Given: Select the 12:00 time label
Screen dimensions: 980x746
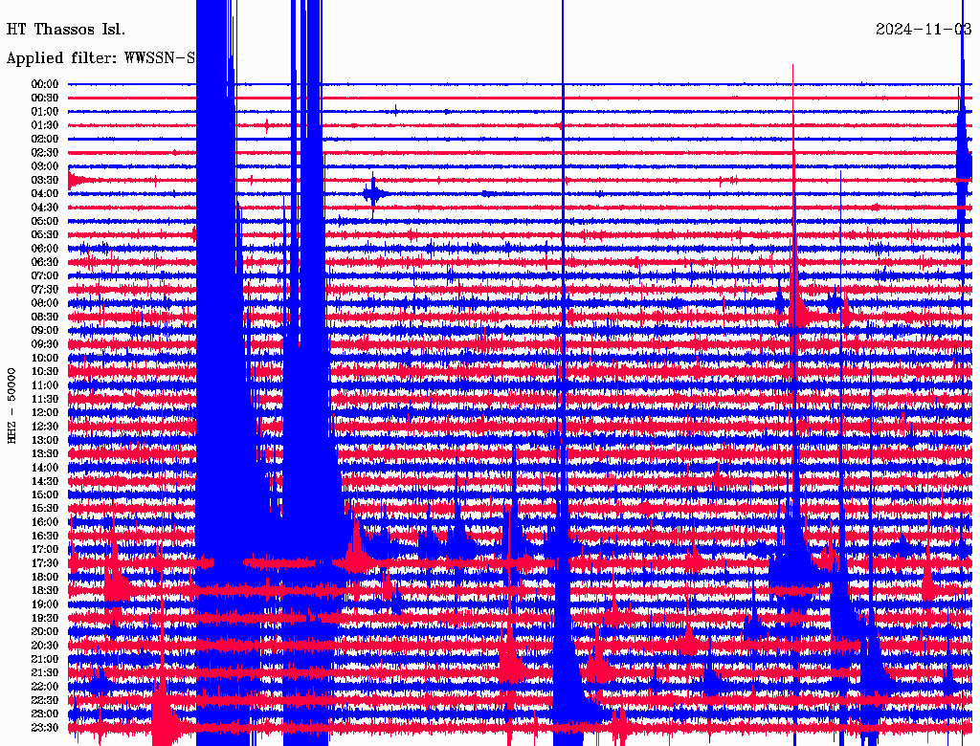Looking at the screenshot, I should (45, 412).
